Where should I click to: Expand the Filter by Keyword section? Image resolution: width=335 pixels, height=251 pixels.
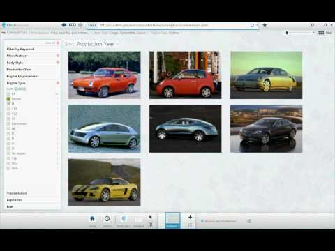(x=31, y=49)
